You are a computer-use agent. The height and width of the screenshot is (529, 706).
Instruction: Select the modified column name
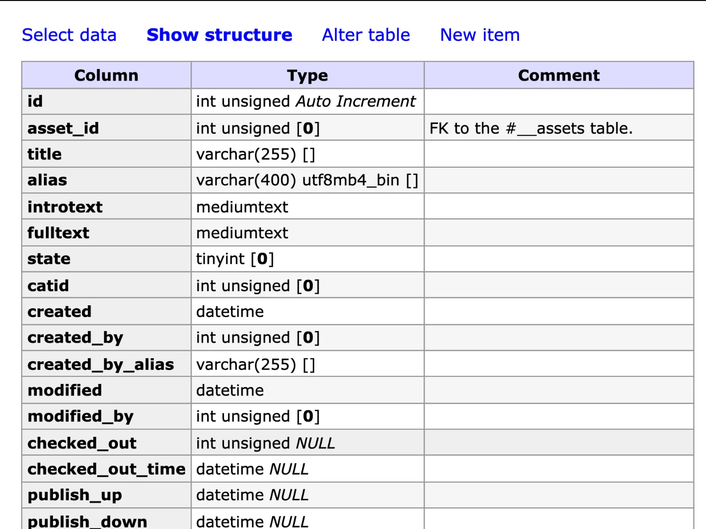[x=65, y=390]
